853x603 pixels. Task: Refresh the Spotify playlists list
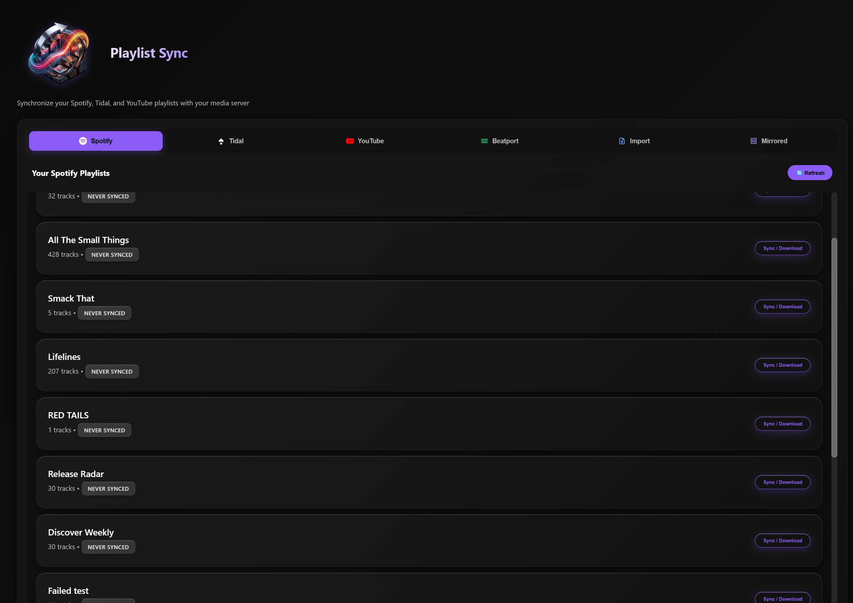[810, 173]
